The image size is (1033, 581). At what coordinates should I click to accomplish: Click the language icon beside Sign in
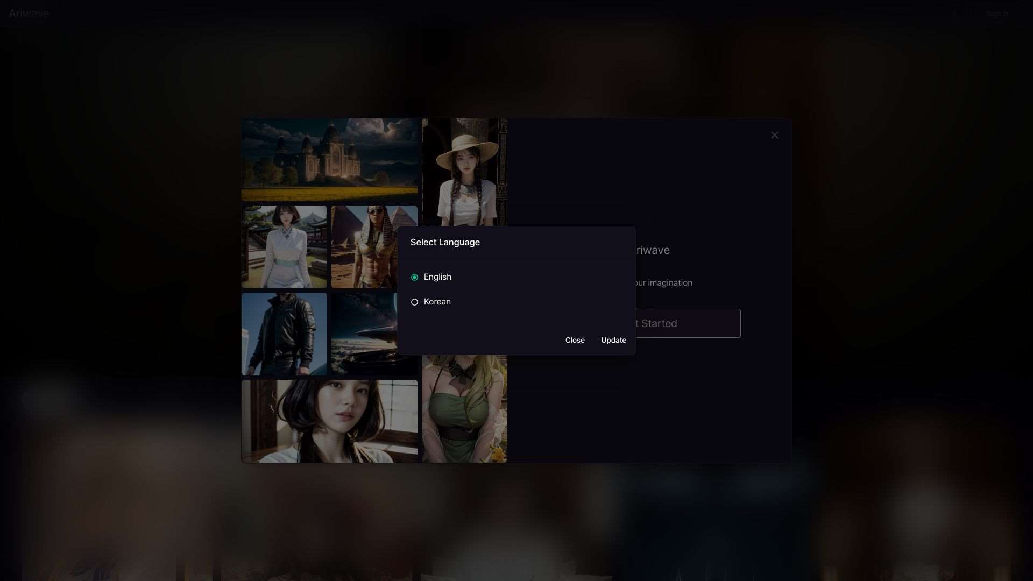tap(954, 13)
